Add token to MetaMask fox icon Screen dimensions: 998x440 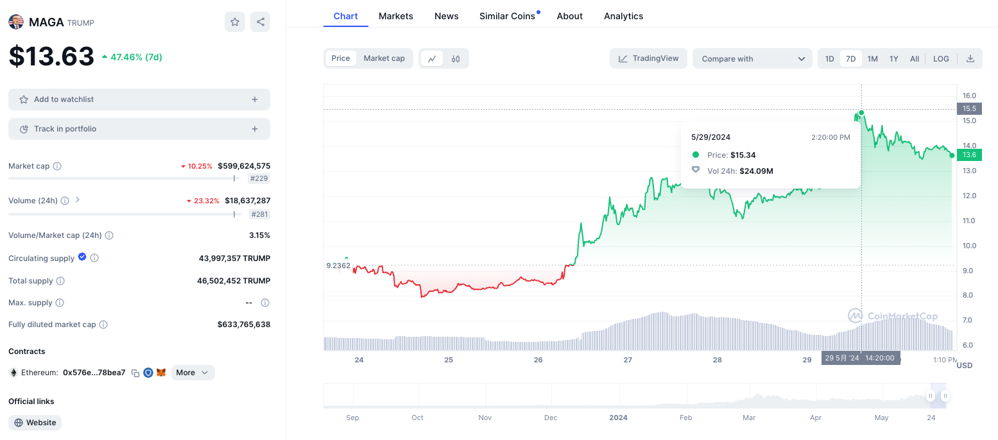pyautogui.click(x=161, y=373)
